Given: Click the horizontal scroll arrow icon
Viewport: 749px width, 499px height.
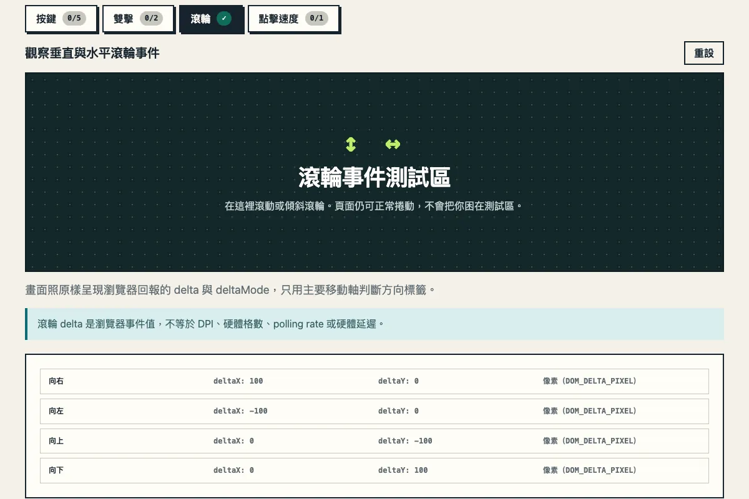Looking at the screenshot, I should point(393,145).
